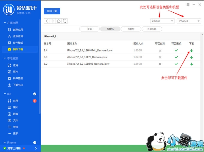Switch to the 全部 filter tab
Screen dimensions: 204x152
[x=89, y=29]
